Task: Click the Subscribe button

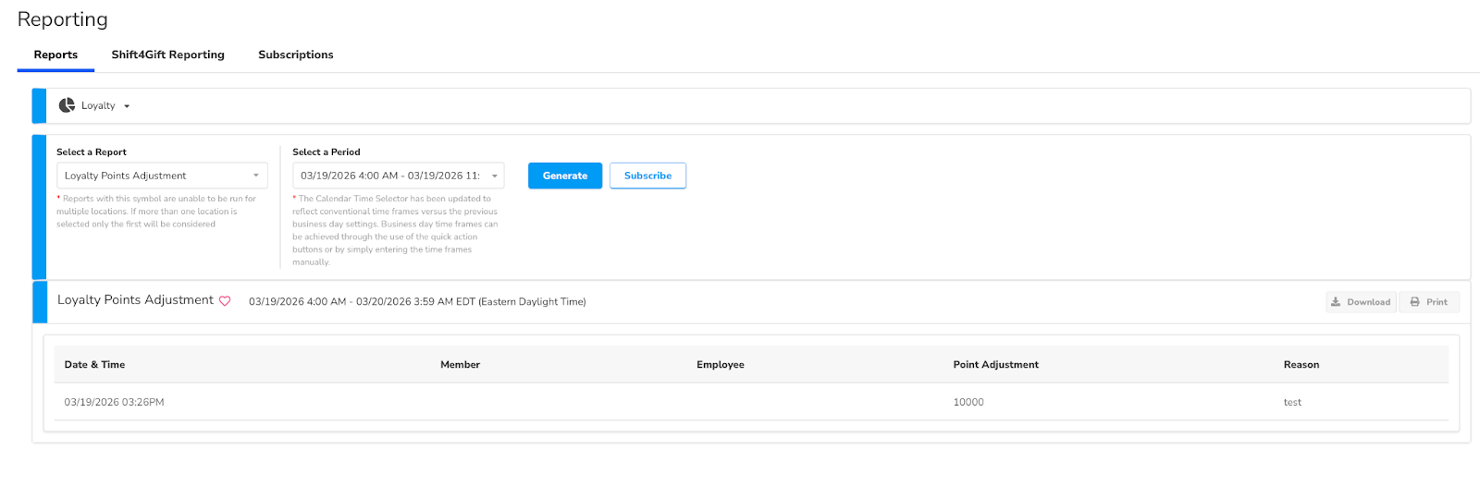Action: pyautogui.click(x=647, y=176)
